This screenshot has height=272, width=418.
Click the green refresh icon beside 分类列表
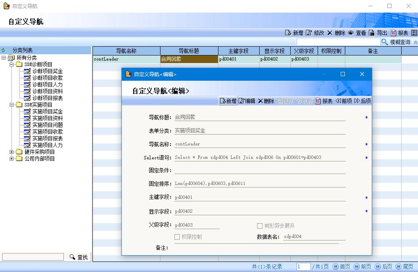pyautogui.click(x=3, y=50)
